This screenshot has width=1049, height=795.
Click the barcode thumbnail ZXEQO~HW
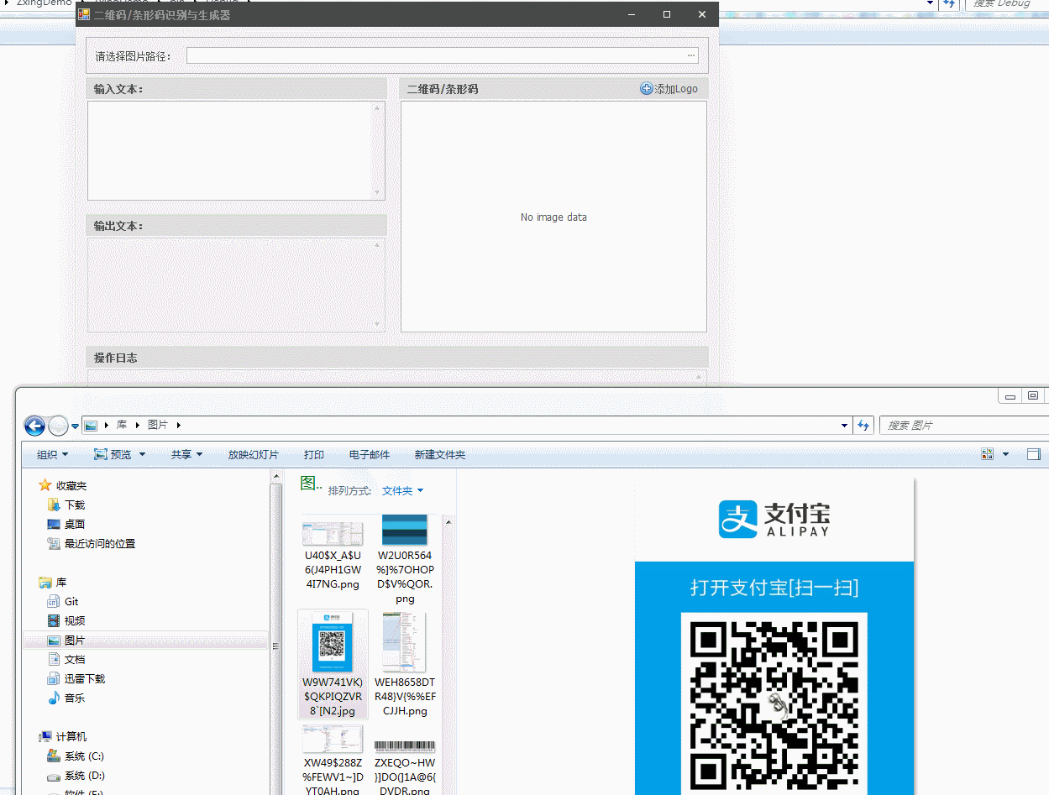tap(405, 745)
